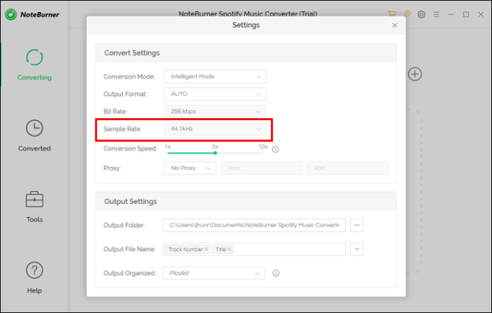Open the Sample Rate dropdown
492x313 pixels.
(215, 129)
